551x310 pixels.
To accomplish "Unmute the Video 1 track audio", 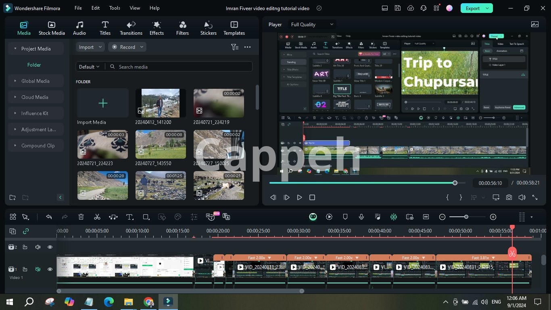I will (x=38, y=269).
